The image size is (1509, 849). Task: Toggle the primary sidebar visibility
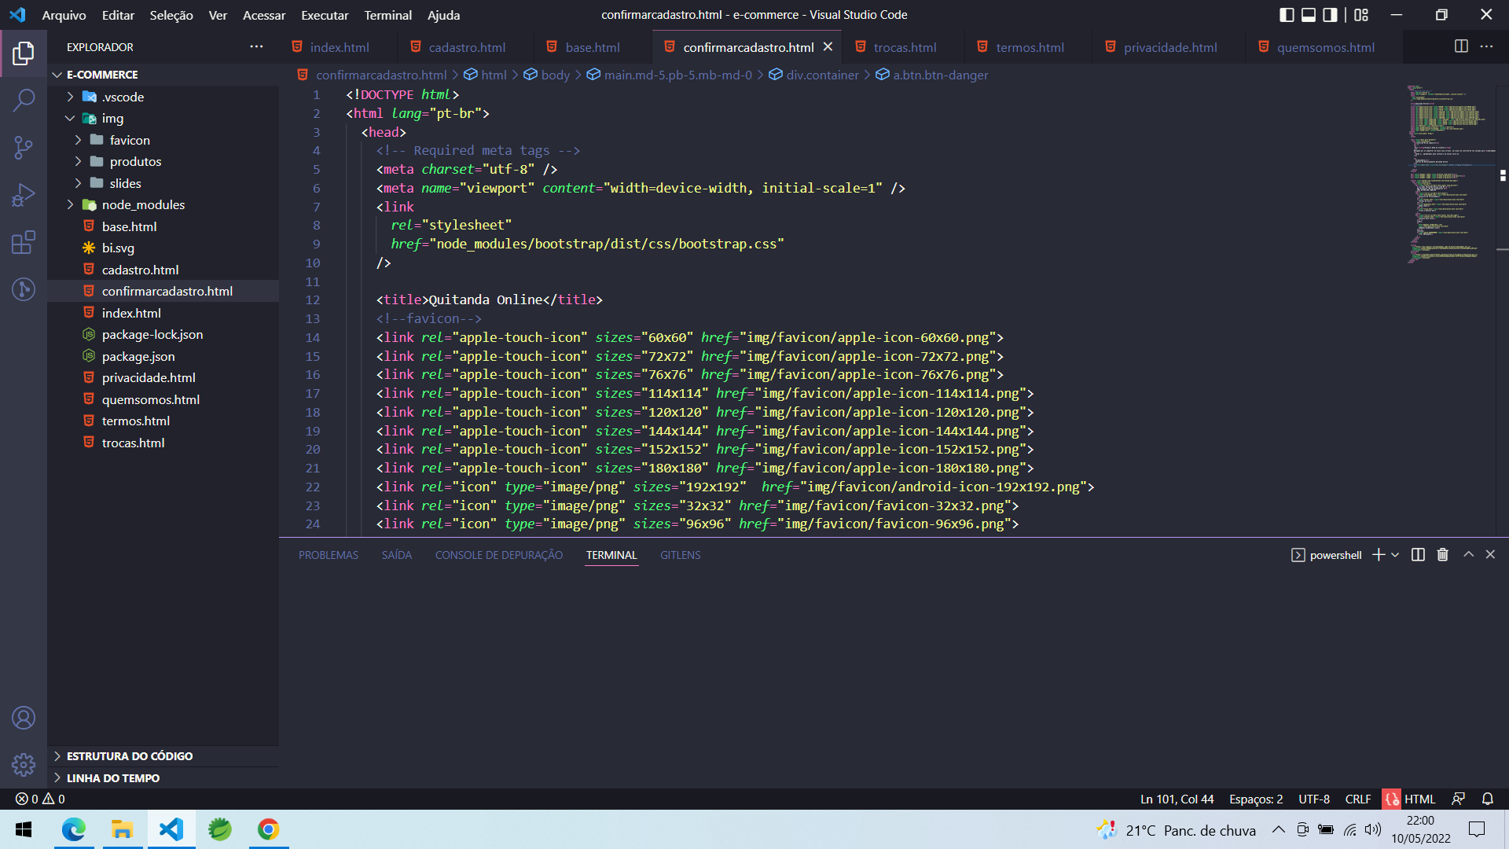click(x=1287, y=14)
